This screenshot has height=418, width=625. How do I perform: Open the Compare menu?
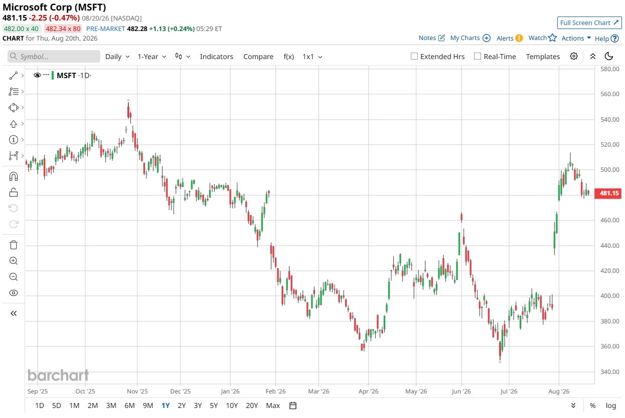258,57
